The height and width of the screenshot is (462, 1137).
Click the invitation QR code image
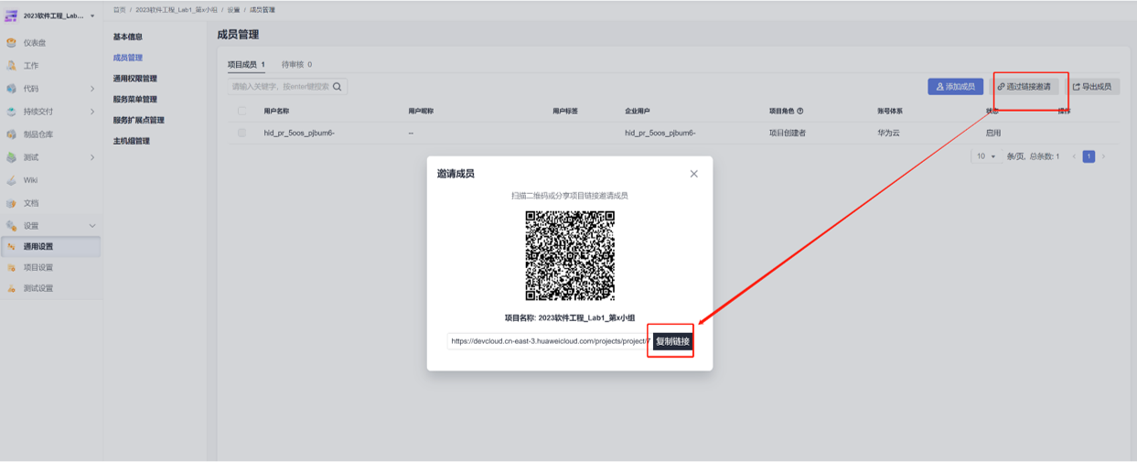click(x=570, y=255)
